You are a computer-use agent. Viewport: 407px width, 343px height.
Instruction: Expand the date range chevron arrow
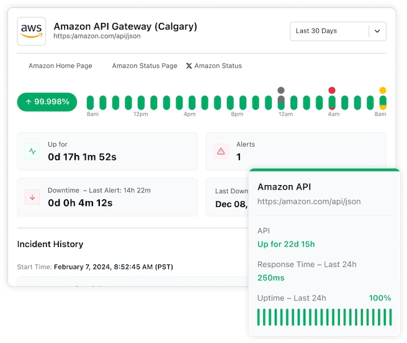tap(377, 31)
